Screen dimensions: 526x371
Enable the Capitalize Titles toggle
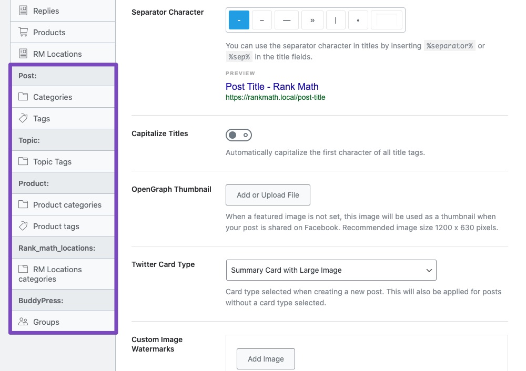pos(239,135)
